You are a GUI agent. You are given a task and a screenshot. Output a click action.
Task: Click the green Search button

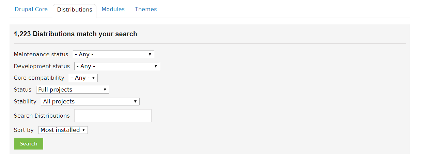tap(29, 144)
